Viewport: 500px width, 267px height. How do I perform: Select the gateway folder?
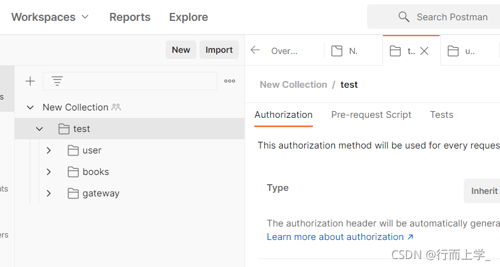(101, 193)
